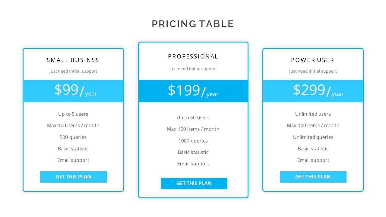This screenshot has height=217, width=386.
Task: Select the Unlimited users feature
Action: coord(313,114)
